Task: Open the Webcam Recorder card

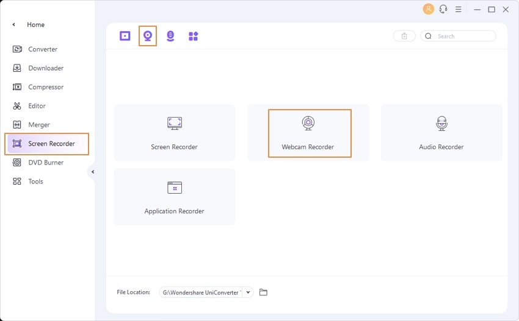Action: [x=308, y=132]
